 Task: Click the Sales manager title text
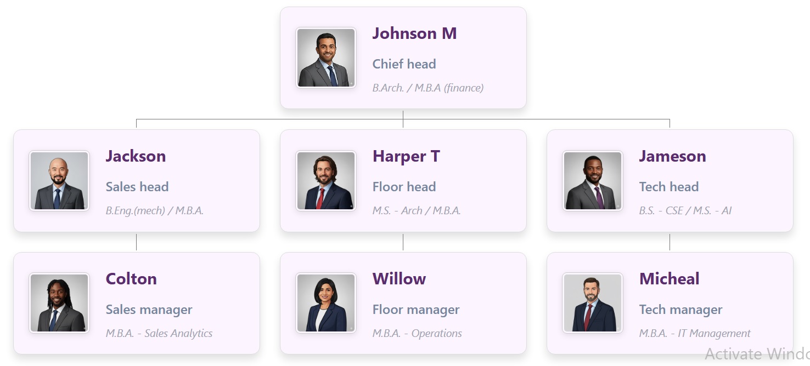(x=149, y=310)
